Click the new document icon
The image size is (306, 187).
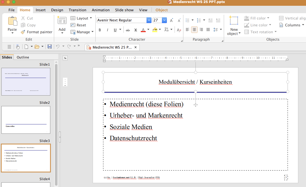[26, 47]
